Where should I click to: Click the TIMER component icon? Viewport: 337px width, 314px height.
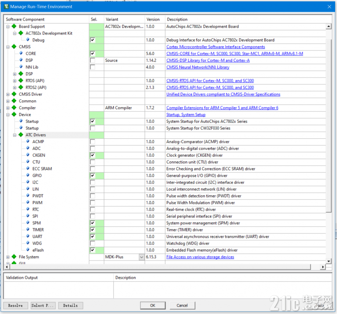[28, 229]
